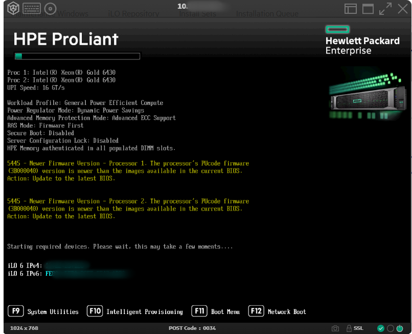Screen dimensions: 412x334
Task: Click the Hewlett Packard Enterprise logo
Action: tap(362, 39)
